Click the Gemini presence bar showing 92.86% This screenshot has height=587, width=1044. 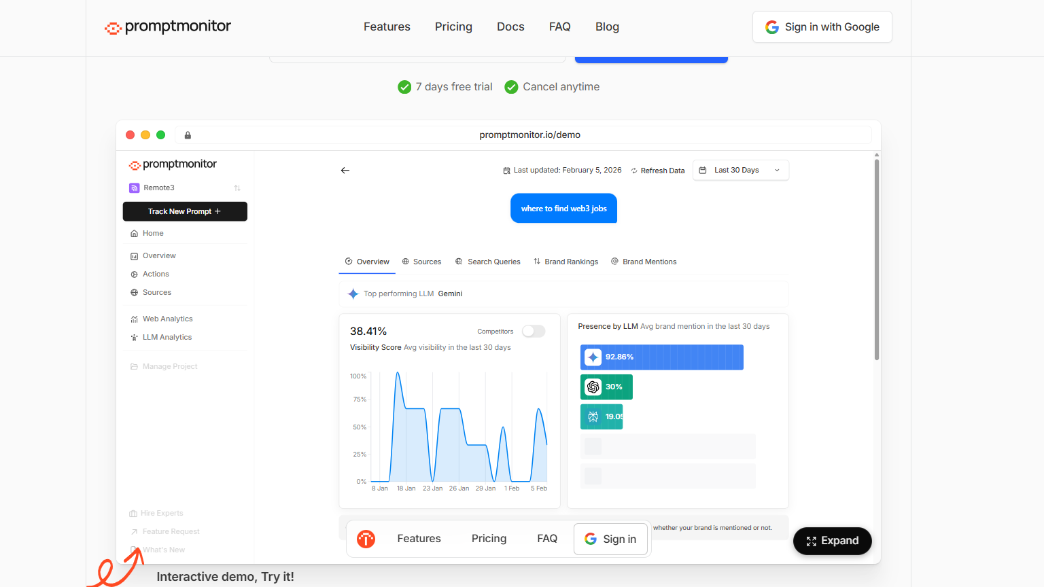[x=661, y=357]
